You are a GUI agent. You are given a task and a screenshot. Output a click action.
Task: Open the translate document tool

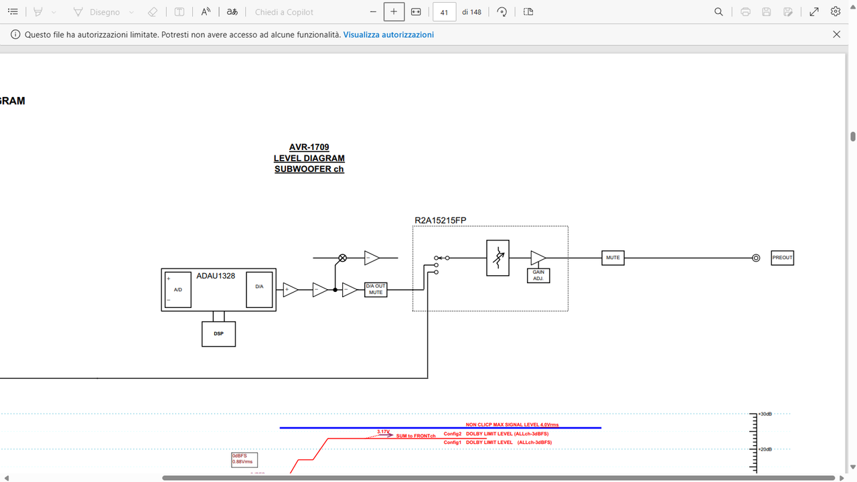click(232, 12)
